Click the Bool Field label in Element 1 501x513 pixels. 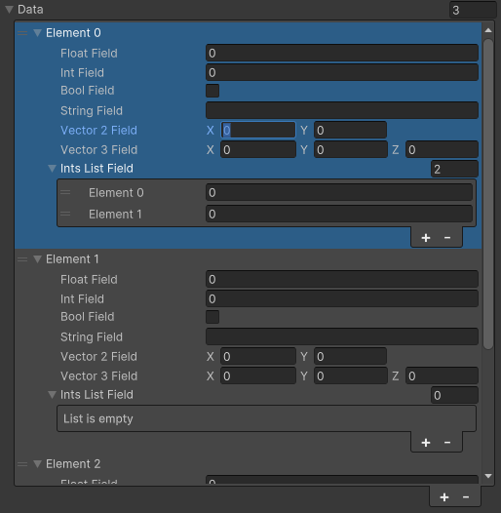pyautogui.click(x=88, y=317)
